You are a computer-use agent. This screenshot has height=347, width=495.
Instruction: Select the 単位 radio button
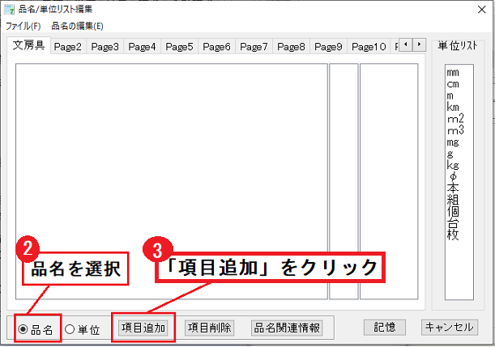tap(70, 329)
